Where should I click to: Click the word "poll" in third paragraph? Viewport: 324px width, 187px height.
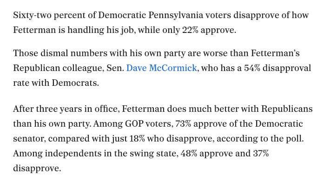295,139
